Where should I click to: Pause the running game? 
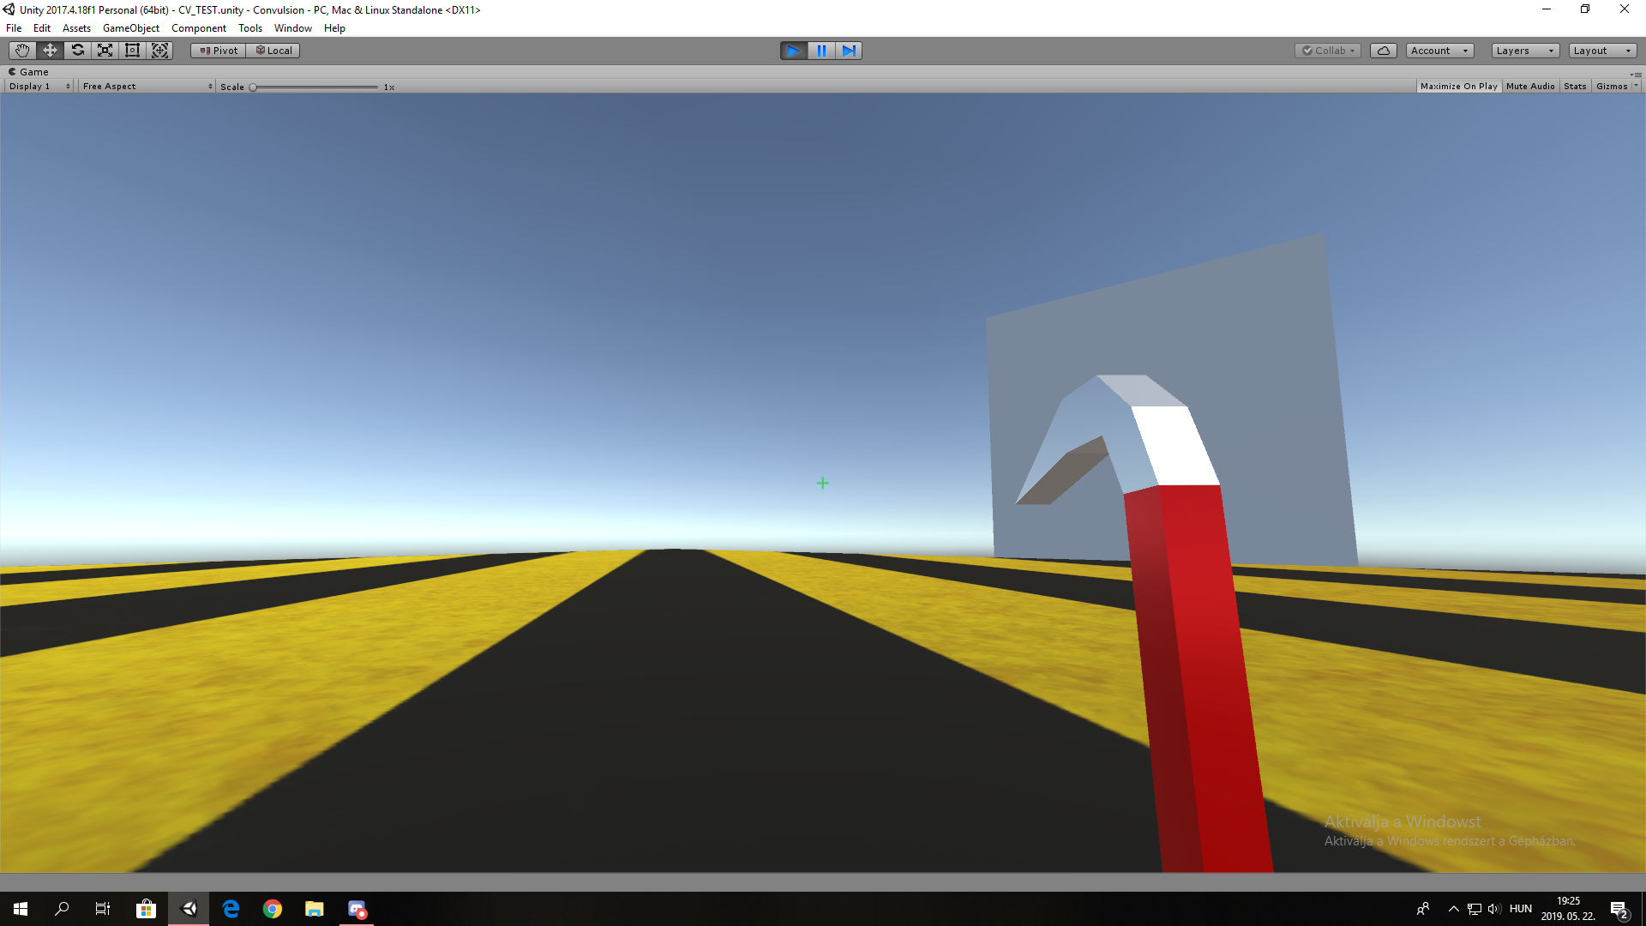tap(821, 51)
